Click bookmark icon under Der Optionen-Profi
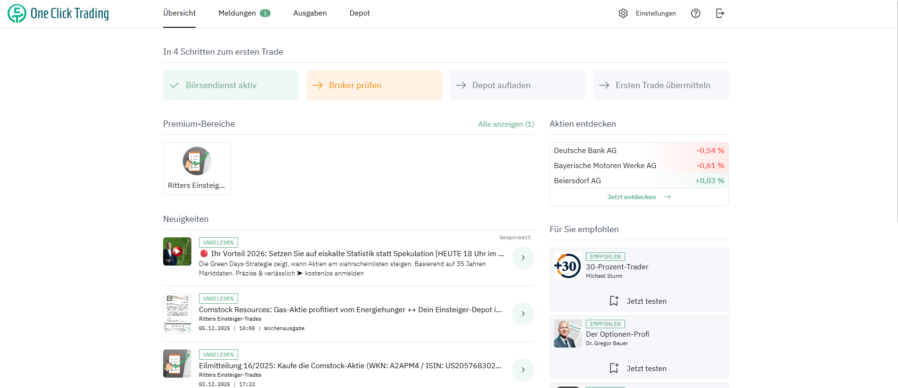This screenshot has height=388, width=898. [x=614, y=368]
